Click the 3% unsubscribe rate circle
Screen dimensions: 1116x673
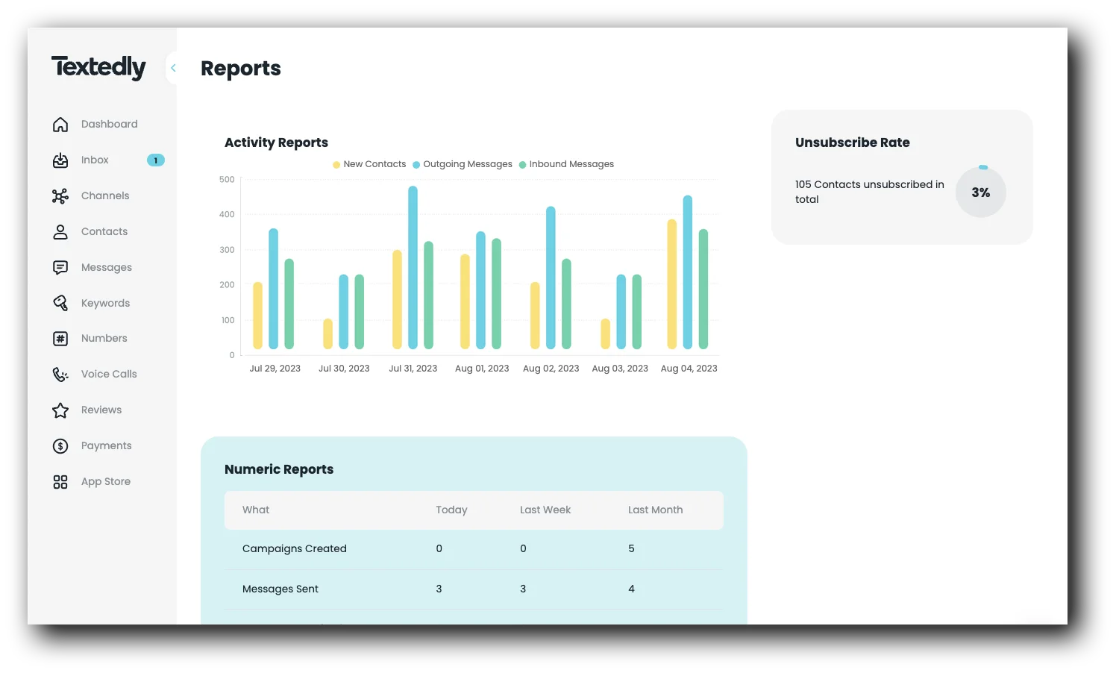click(981, 192)
